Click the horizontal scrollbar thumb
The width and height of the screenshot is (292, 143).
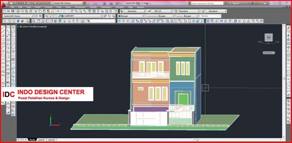pyautogui.click(x=197, y=140)
